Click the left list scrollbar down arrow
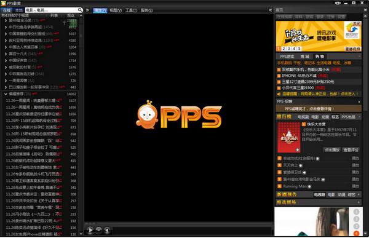This screenshot has width=369, height=238. click(81, 234)
